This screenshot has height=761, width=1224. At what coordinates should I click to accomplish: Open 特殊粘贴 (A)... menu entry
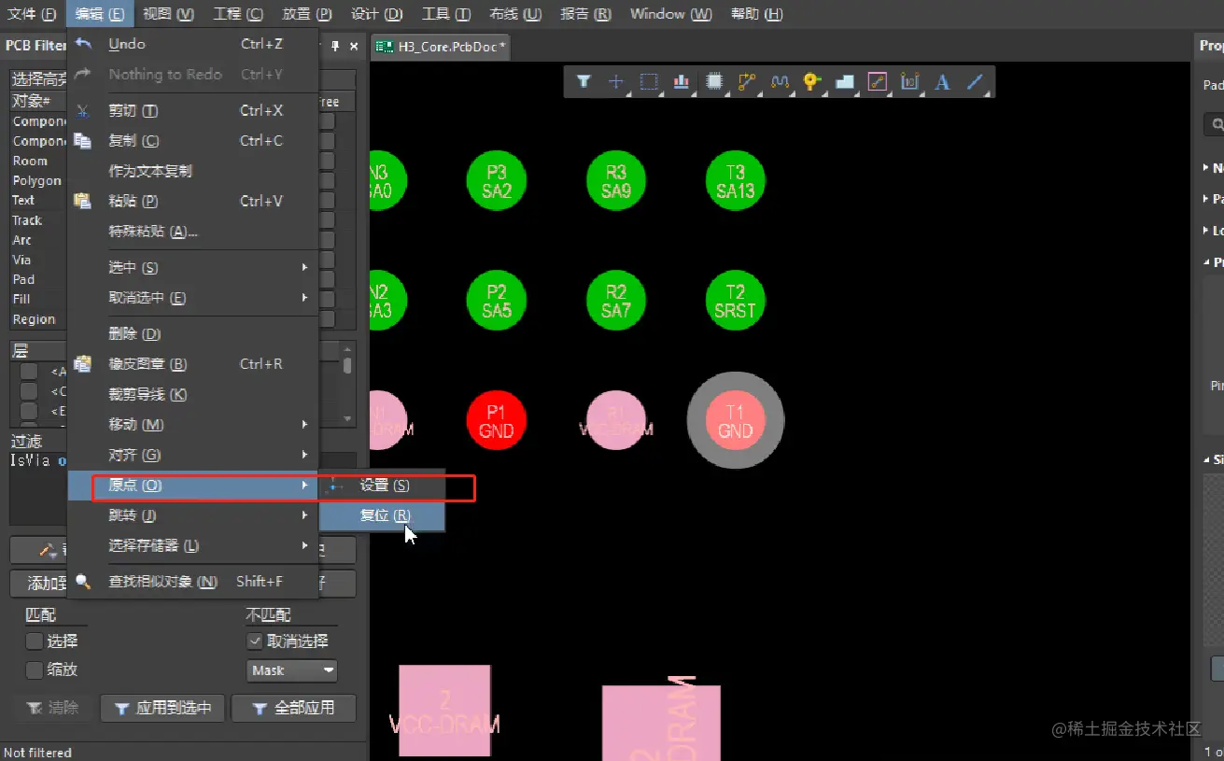pos(192,232)
